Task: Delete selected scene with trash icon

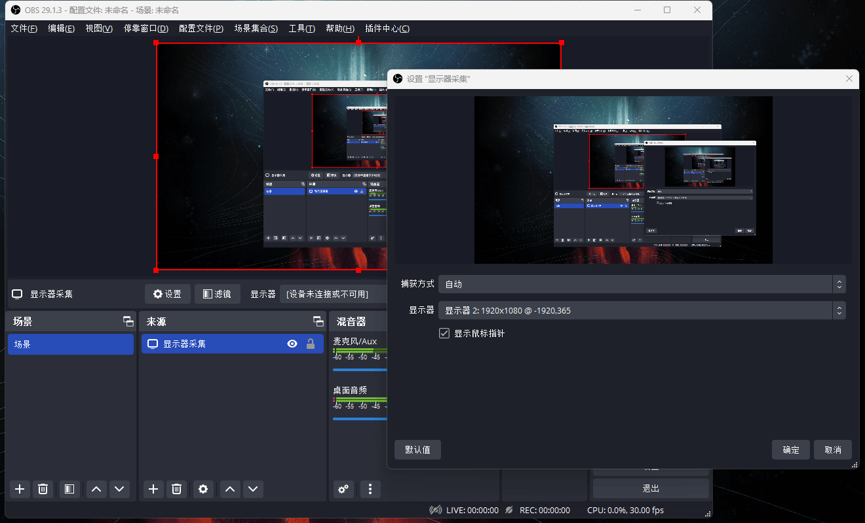Action: point(43,489)
